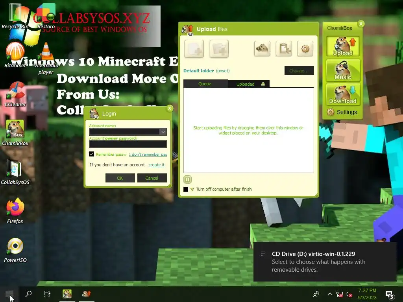Screen dimensions: 403x302
Task: Select the Restoro desktop icon
Action: (x=46, y=15)
